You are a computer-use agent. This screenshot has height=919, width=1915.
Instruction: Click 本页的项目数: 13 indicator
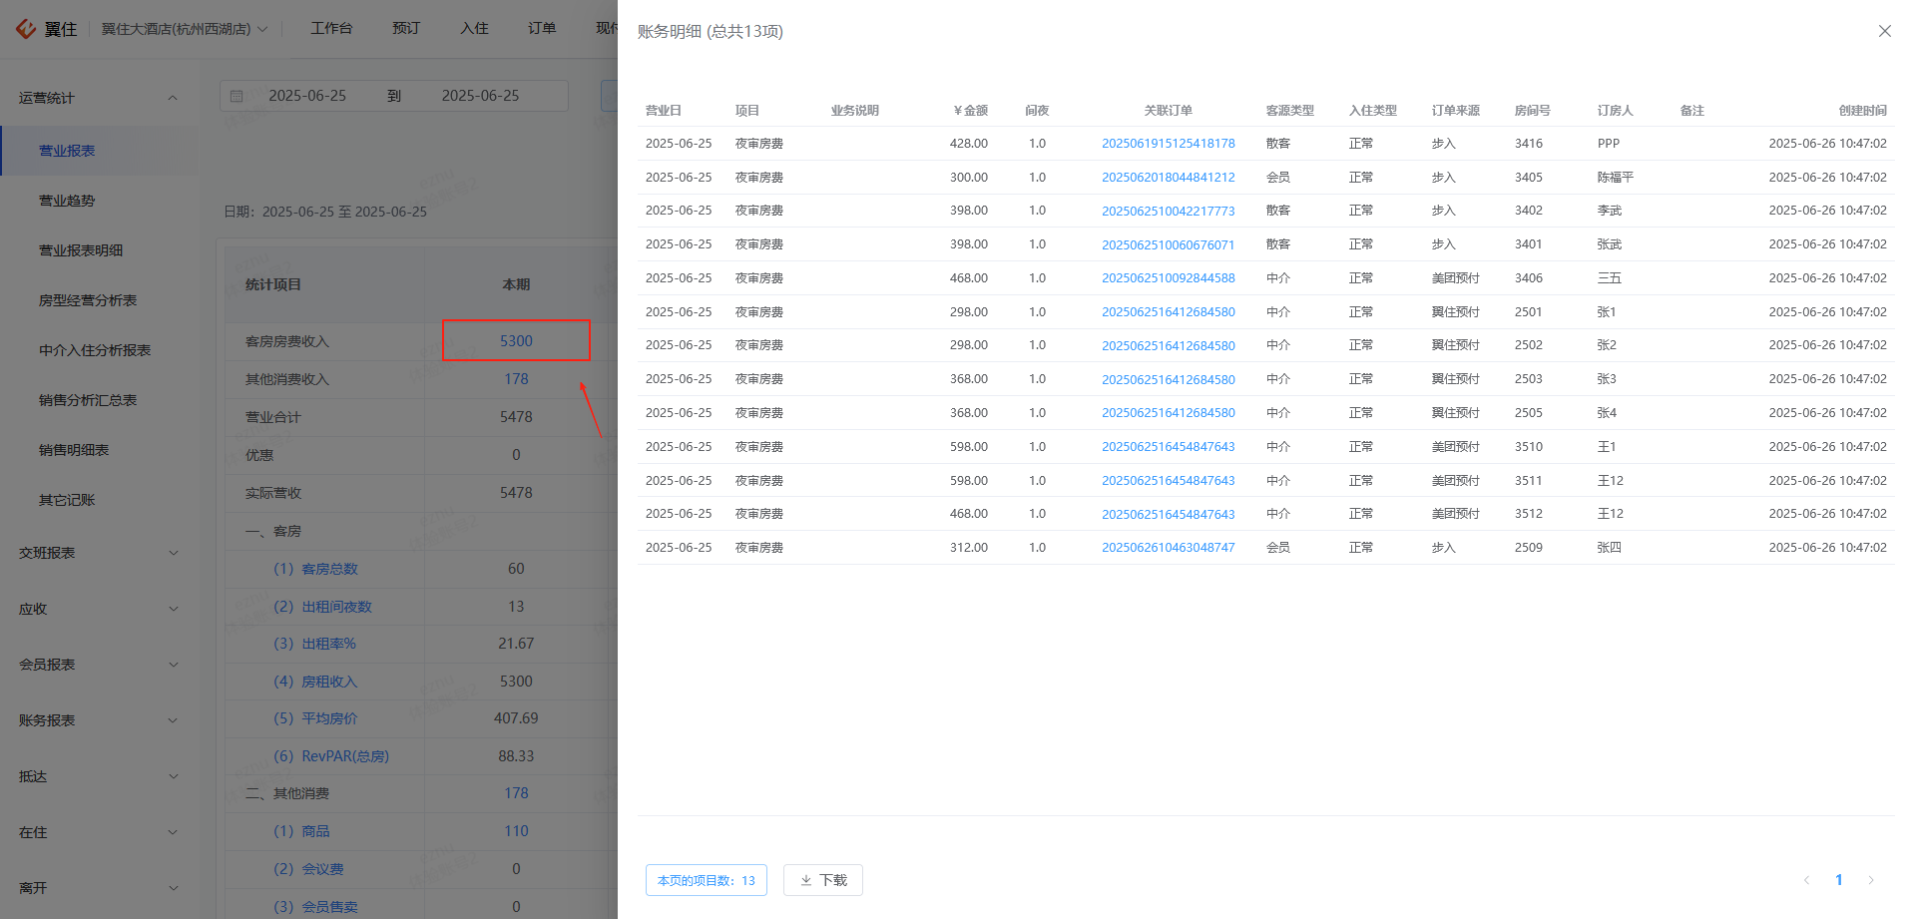[707, 880]
